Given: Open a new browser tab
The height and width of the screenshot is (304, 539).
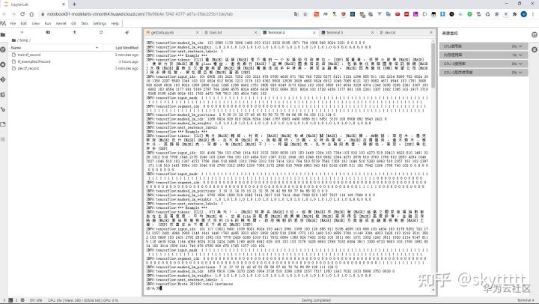Looking at the screenshot, I should [x=74, y=4].
